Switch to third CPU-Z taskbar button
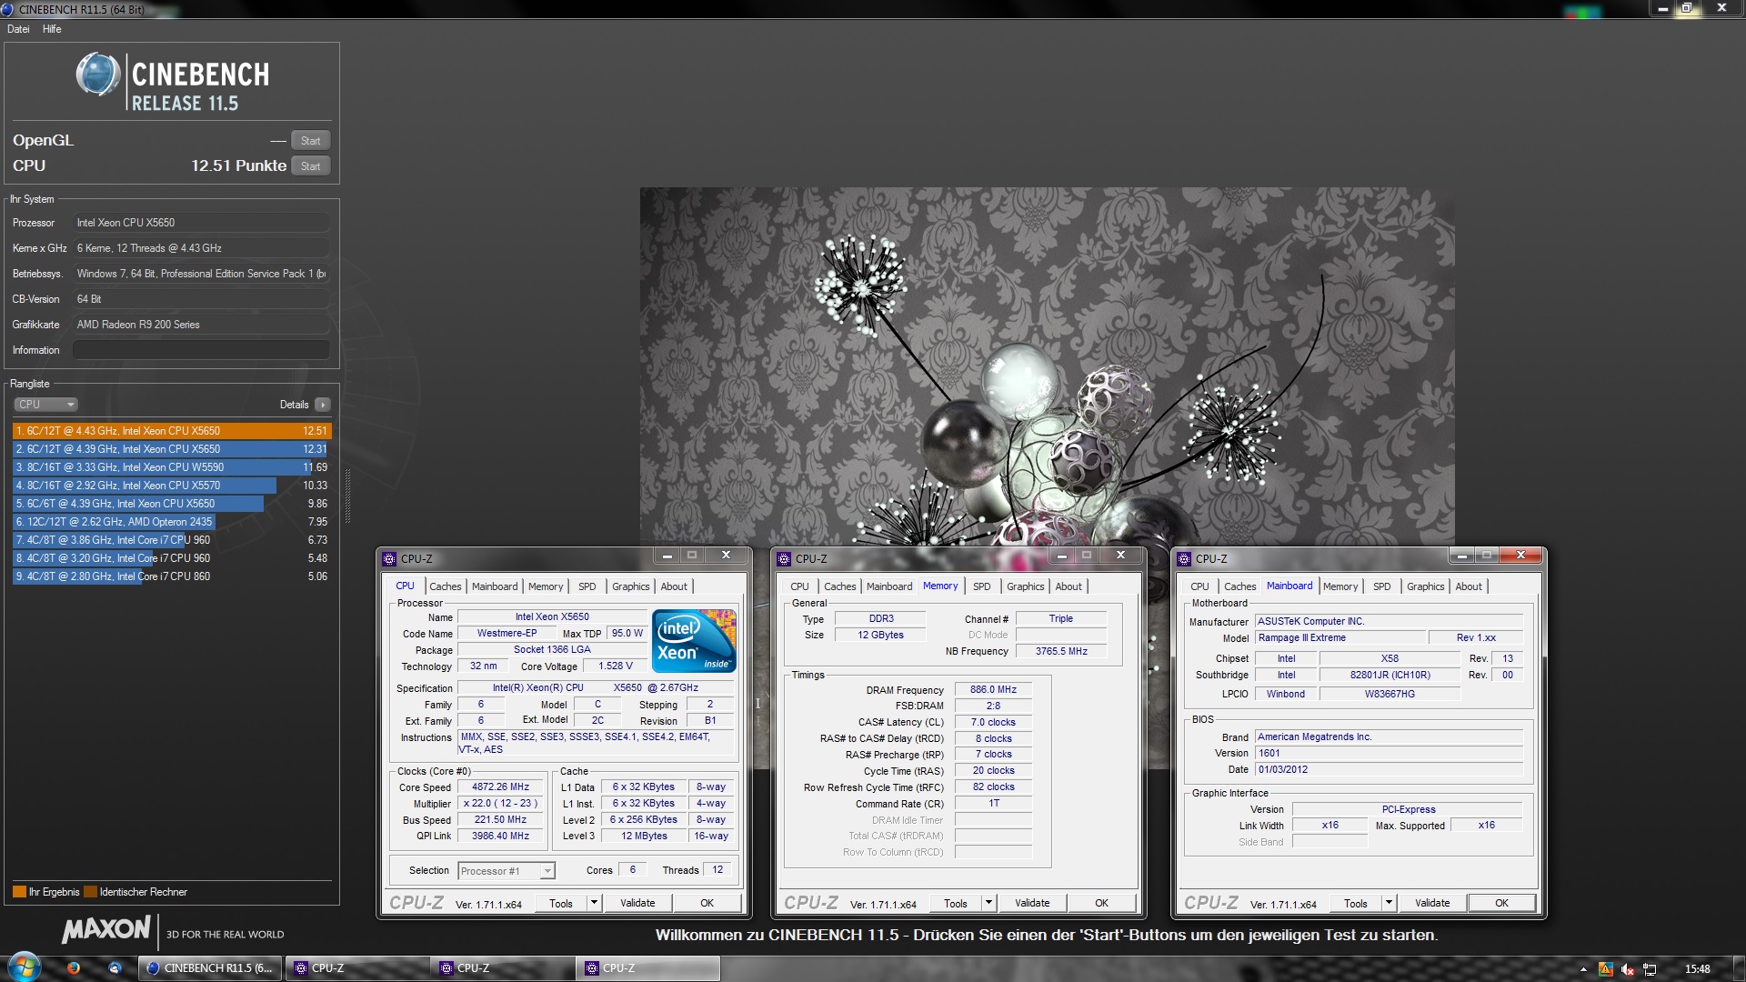The height and width of the screenshot is (982, 1746). point(648,968)
